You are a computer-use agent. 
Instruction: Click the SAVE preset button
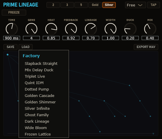[x=10, y=47]
